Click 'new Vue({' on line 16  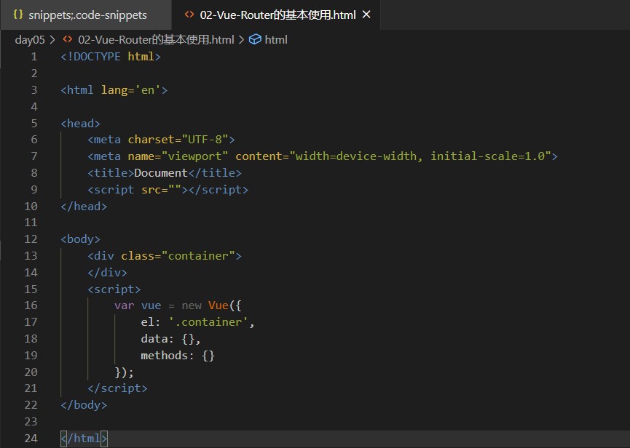click(212, 305)
